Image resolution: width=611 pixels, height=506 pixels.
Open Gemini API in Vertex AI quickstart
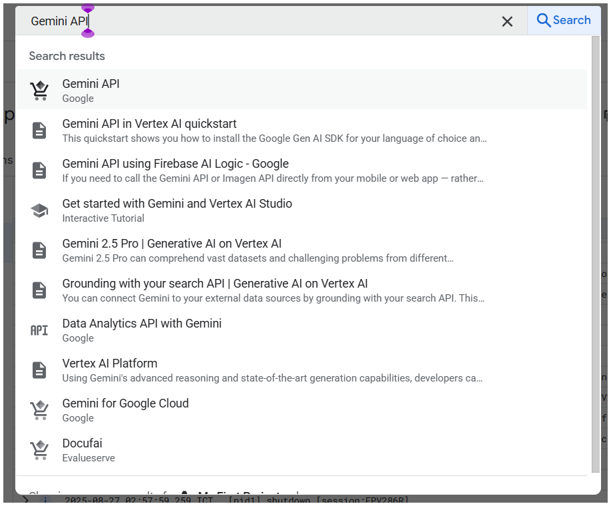[302, 130]
